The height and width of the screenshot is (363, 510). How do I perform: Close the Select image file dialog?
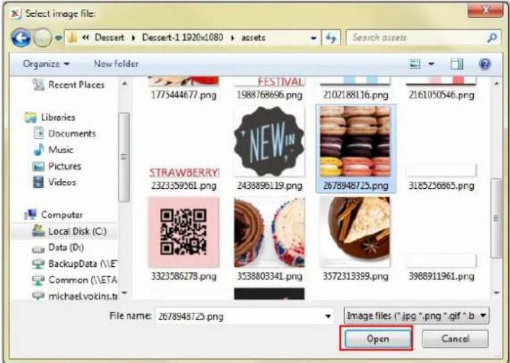485,10
